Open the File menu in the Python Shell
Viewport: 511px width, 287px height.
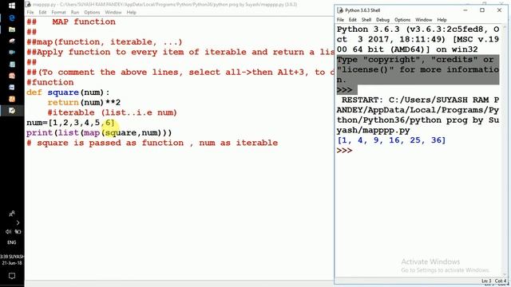[x=340, y=19]
